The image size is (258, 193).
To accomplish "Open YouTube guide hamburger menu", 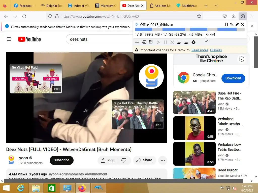I will click(9, 39).
